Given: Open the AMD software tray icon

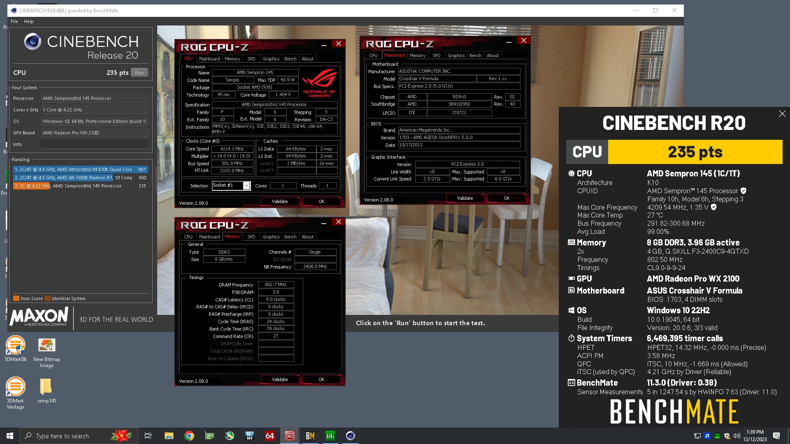Looking at the screenshot, I should pyautogui.click(x=707, y=436).
